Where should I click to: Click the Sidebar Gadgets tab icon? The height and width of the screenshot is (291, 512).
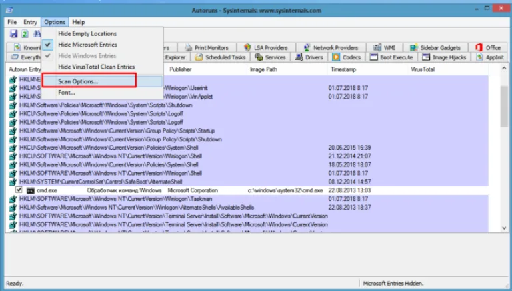414,48
